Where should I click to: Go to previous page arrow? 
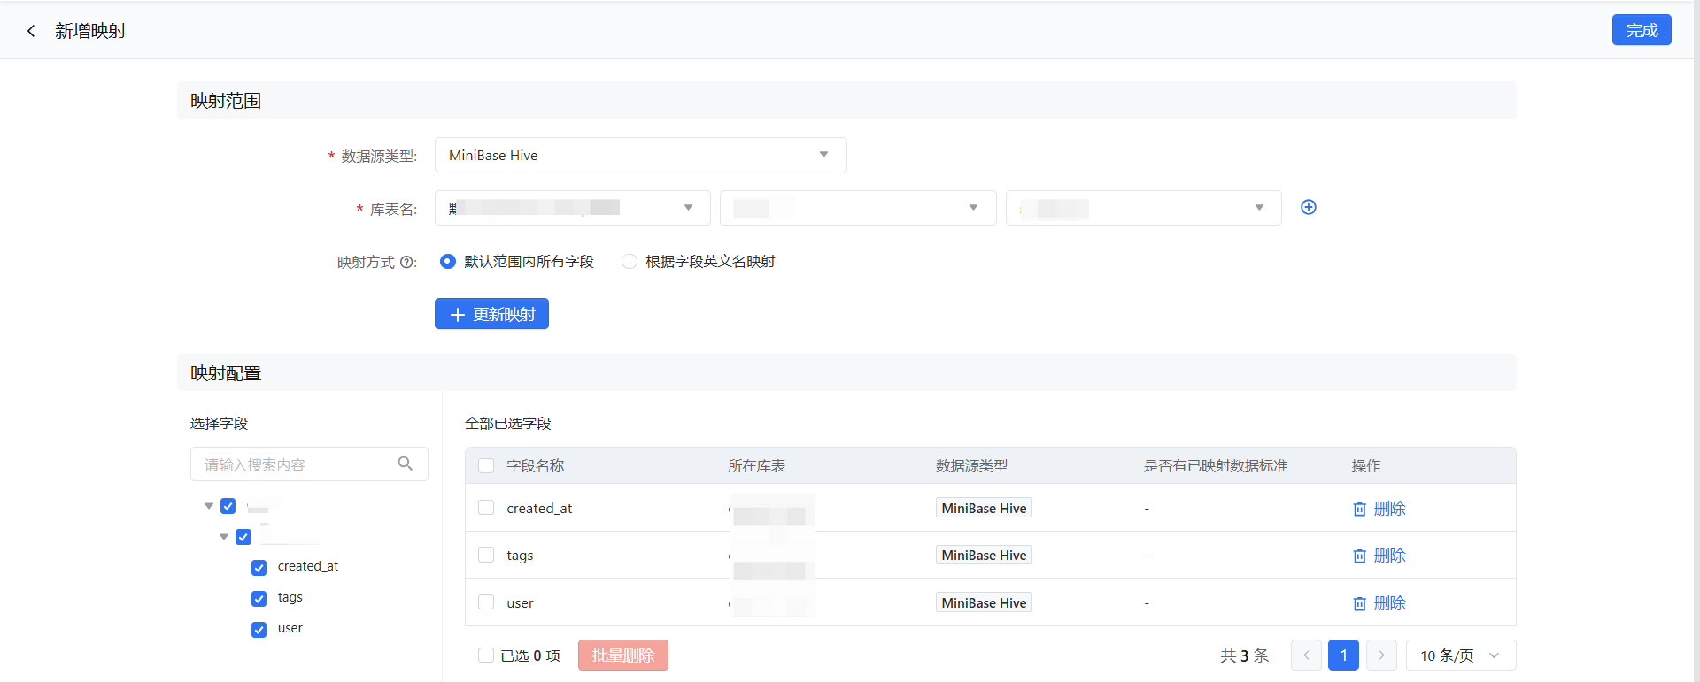(x=1306, y=655)
